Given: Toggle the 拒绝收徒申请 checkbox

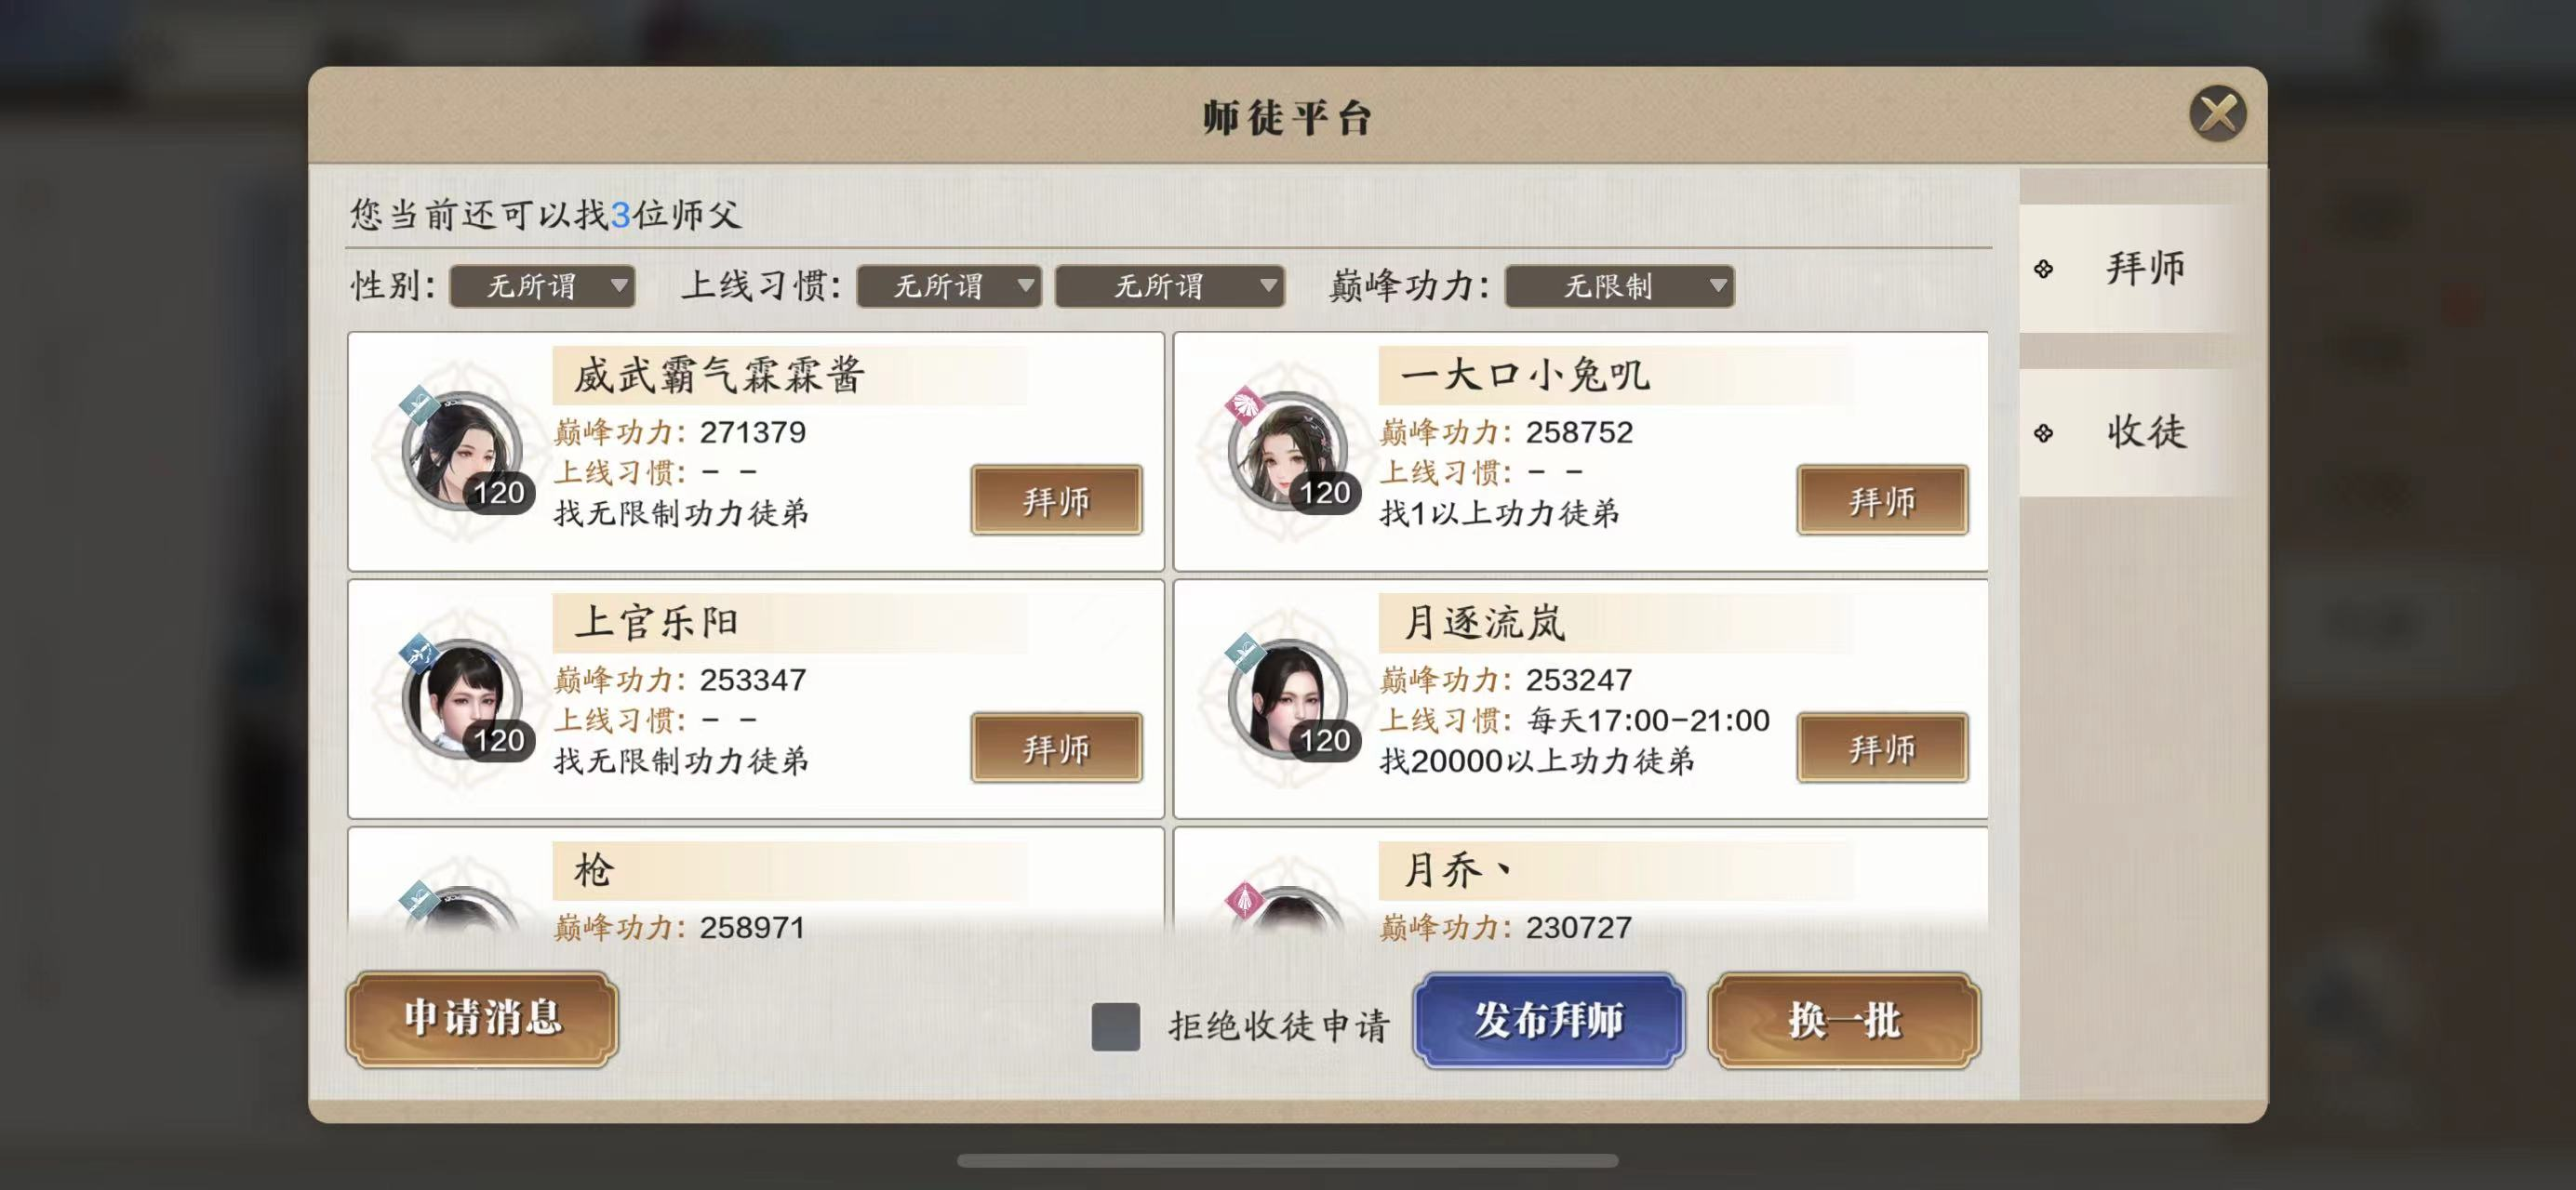Looking at the screenshot, I should 1116,1026.
